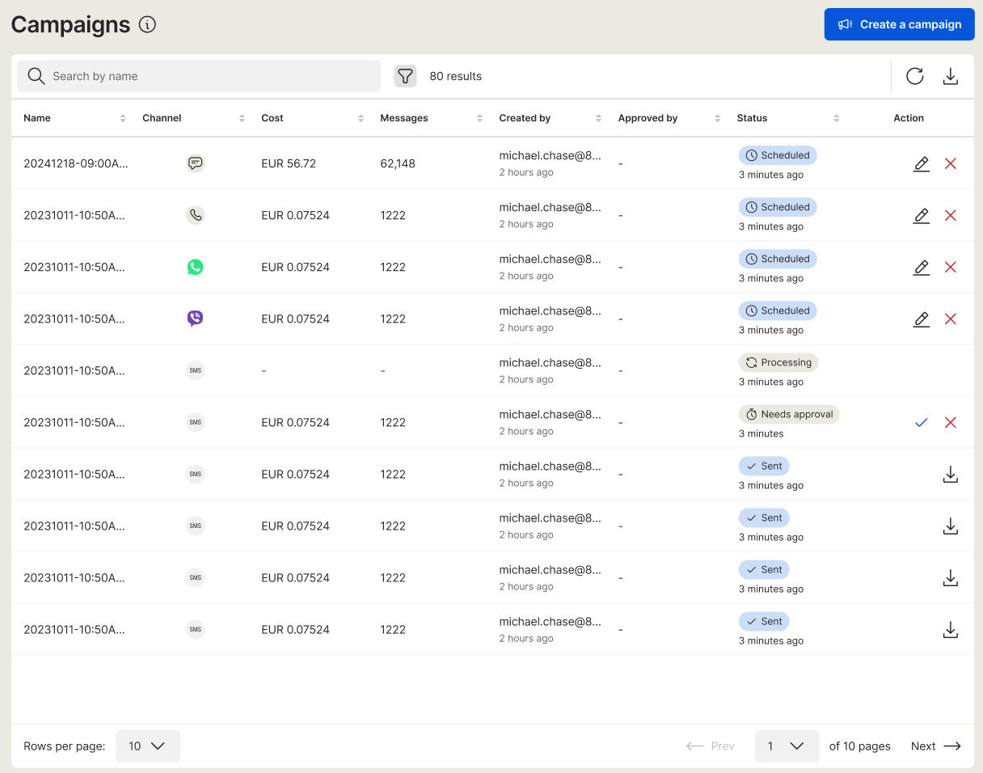This screenshot has width=983, height=773.
Task: Sort table by Name column
Action: coord(123,118)
